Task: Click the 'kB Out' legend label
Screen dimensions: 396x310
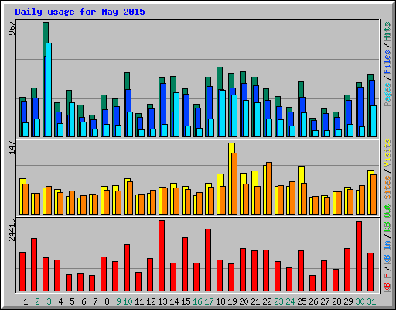Action: pyautogui.click(x=387, y=219)
